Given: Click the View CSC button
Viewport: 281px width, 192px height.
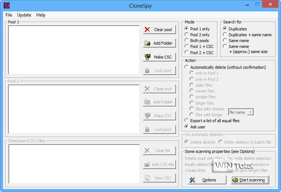Looking at the screenshot, I should [x=159, y=178].
